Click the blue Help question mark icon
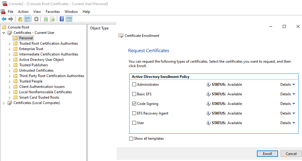Screen dimensions: 302x161 (62, 19)
